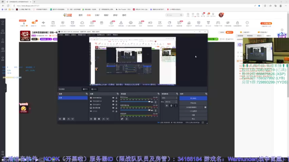
Task: Open three-dot menu for the Mic/Aux audio track
Action: (x=156, y=102)
